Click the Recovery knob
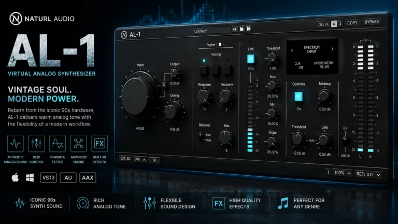 (x=225, y=96)
